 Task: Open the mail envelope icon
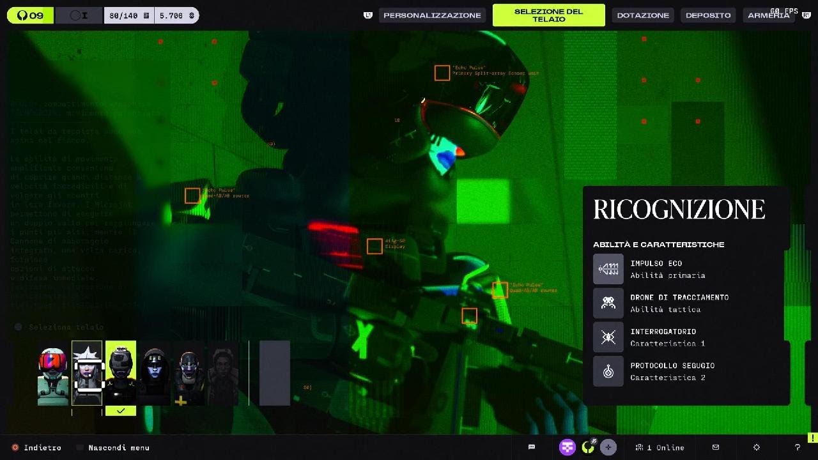(716, 447)
